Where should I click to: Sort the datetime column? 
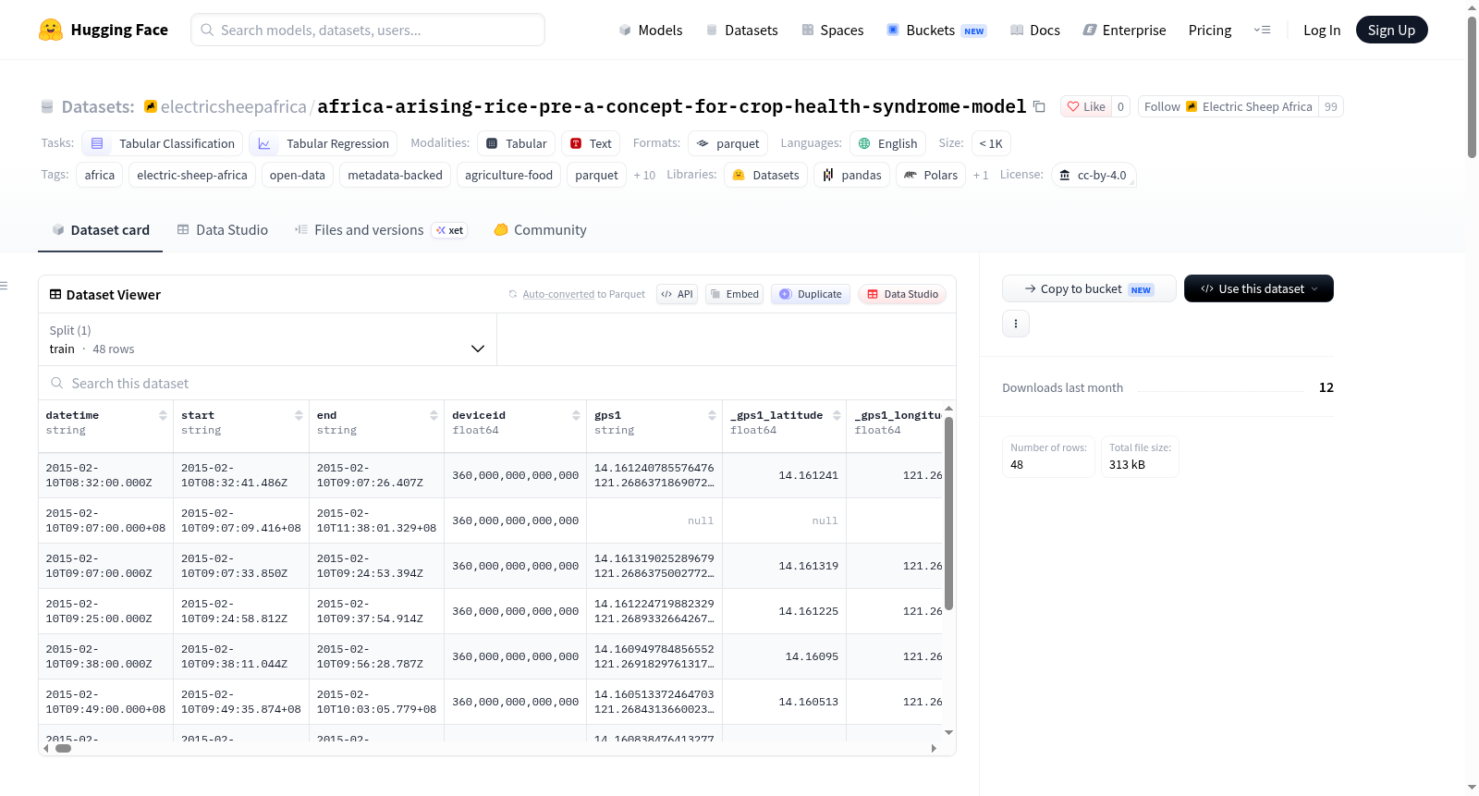coord(163,415)
